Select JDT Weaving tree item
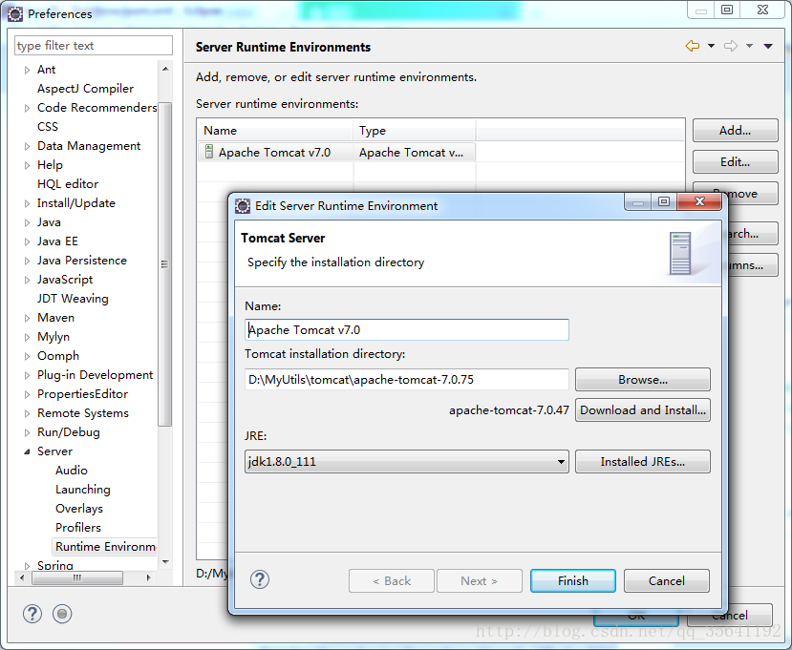Image resolution: width=792 pixels, height=650 pixels. pyautogui.click(x=73, y=298)
